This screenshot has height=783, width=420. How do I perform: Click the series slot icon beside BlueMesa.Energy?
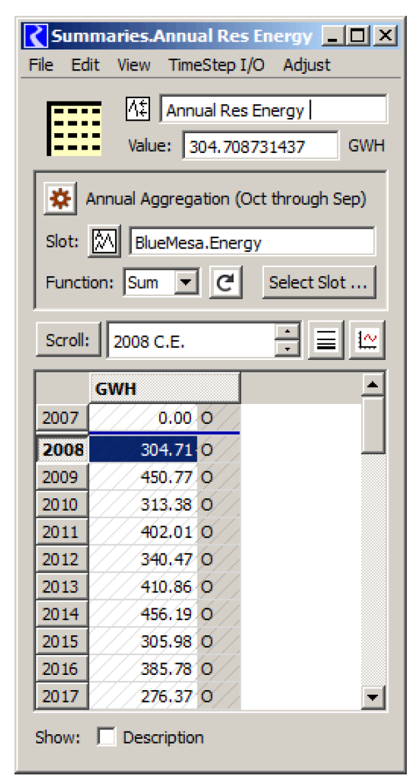point(102,242)
